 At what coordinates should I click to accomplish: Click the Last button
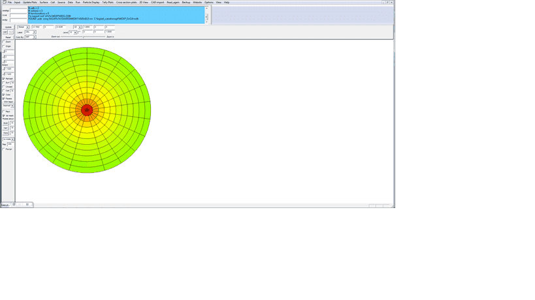(5, 32)
